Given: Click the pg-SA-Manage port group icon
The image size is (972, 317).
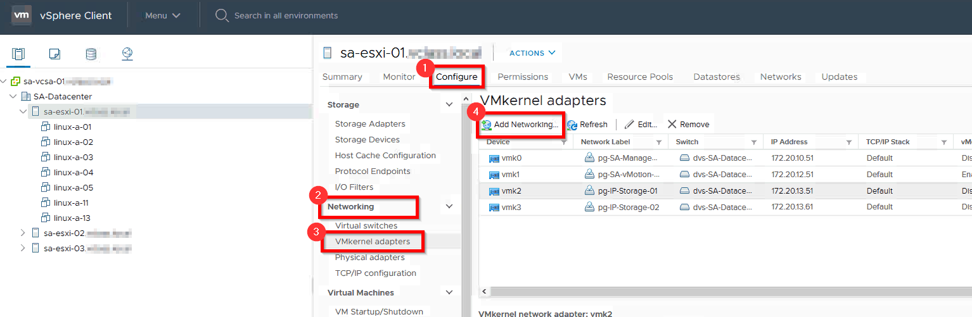Looking at the screenshot, I should pos(589,158).
